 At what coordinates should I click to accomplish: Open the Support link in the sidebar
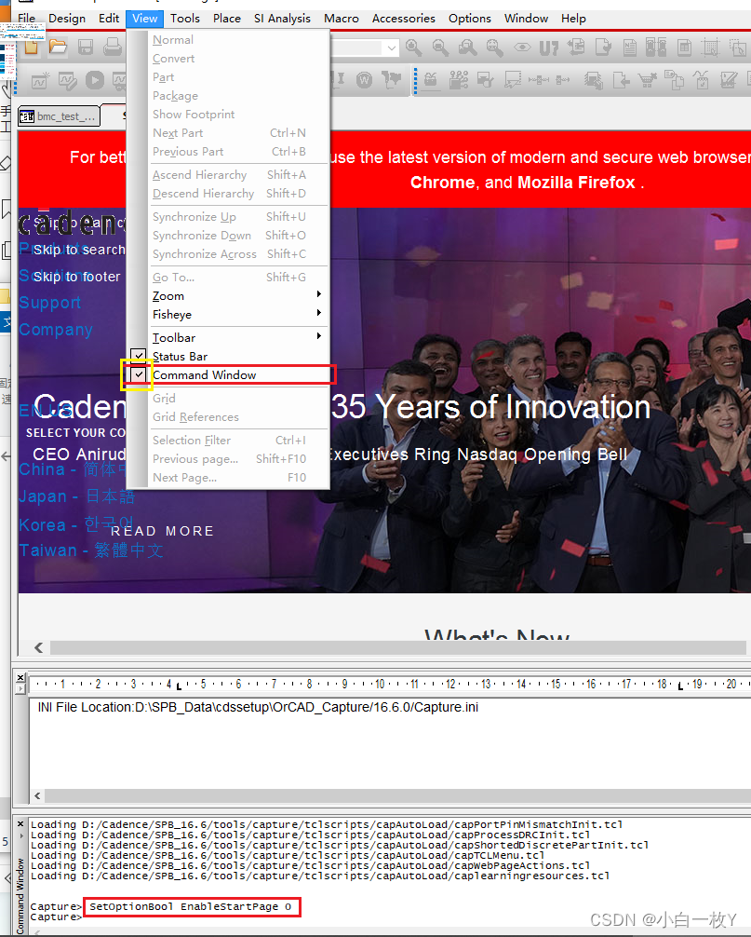49,302
